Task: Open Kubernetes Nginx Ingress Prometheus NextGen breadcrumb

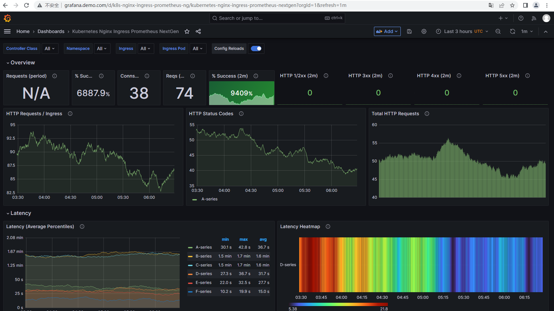Action: [x=125, y=31]
